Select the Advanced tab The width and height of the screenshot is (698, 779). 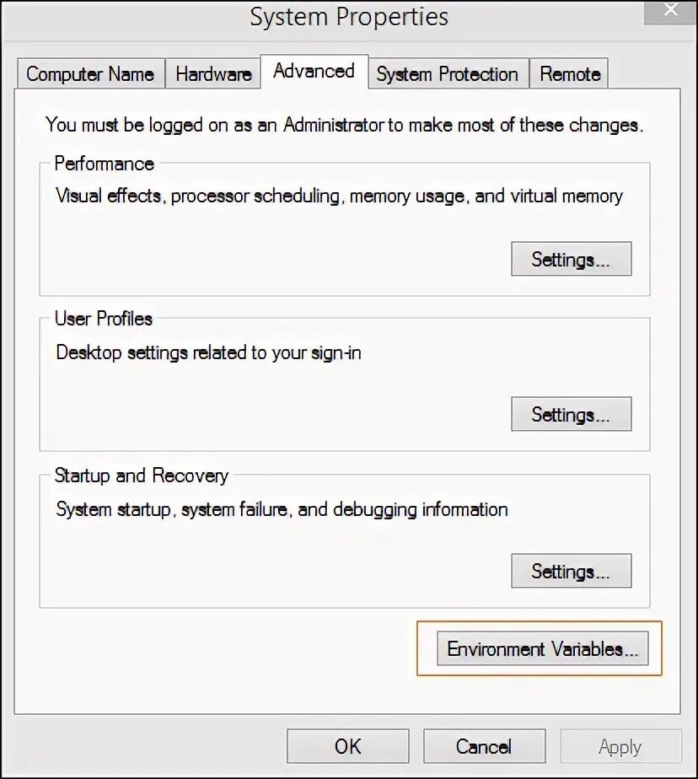(314, 71)
